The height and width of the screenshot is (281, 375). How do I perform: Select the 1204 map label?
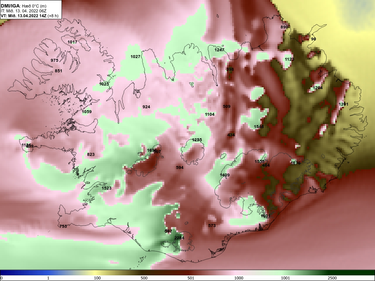[318, 88]
